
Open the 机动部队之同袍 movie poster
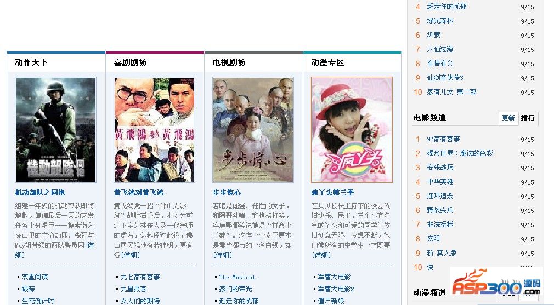[x=55, y=130]
